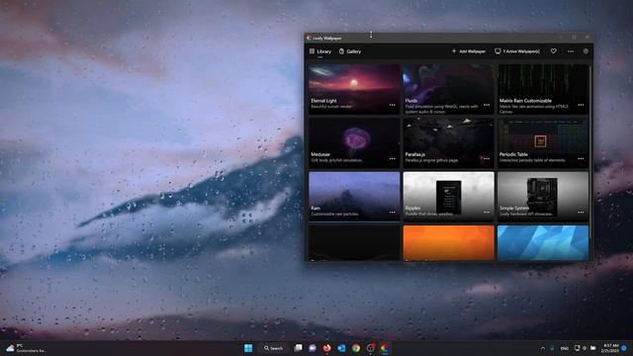The height and width of the screenshot is (356, 633).
Task: Click the ENG language indicator
Action: pos(565,348)
